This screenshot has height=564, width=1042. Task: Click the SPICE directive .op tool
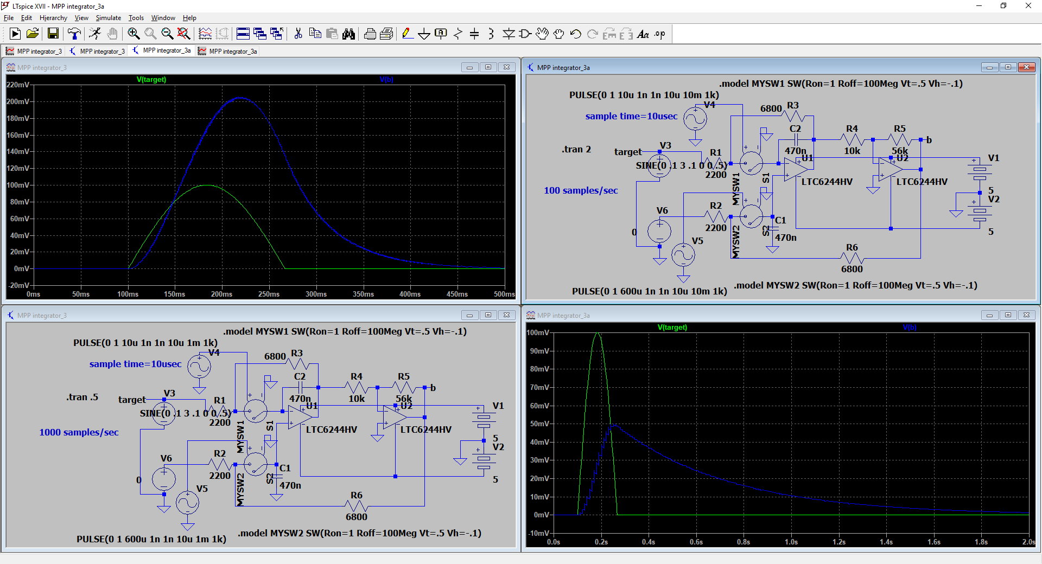[x=659, y=34]
